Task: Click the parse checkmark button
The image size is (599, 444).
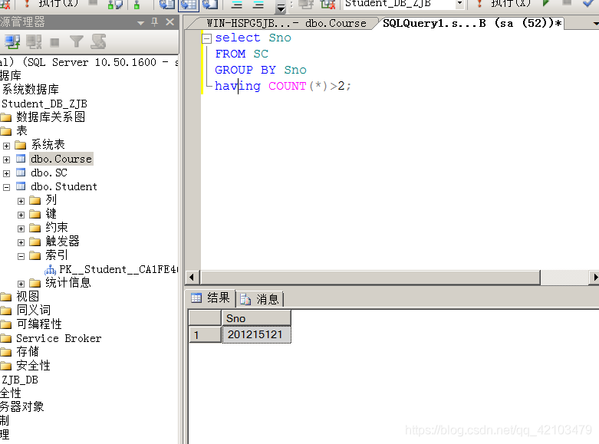Action: (588, 3)
